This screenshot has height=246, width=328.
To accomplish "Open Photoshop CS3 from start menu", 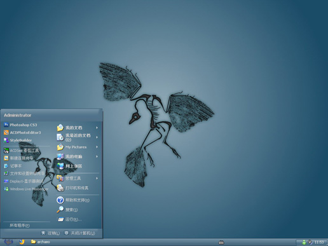I will 20,125.
